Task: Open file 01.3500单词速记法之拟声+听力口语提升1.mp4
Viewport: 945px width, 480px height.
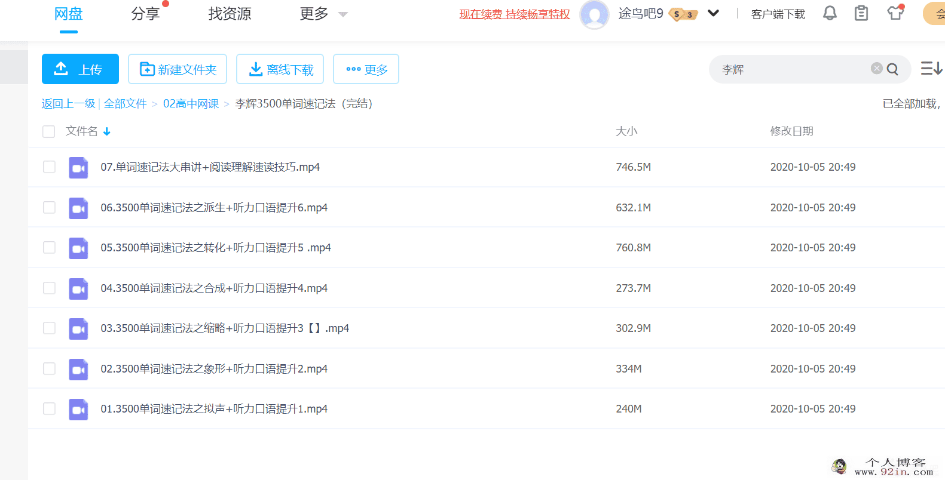Action: coord(214,409)
